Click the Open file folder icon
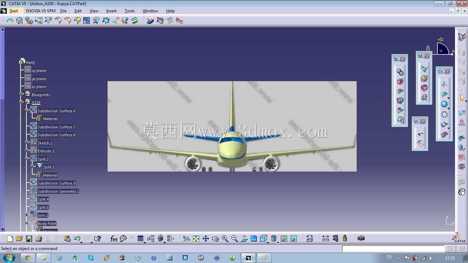Image resolution: width=468 pixels, height=263 pixels. 19,239
